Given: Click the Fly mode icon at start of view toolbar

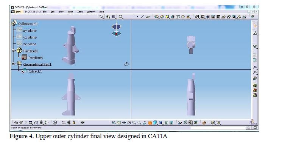Looking at the screenshot, I should [114, 123].
